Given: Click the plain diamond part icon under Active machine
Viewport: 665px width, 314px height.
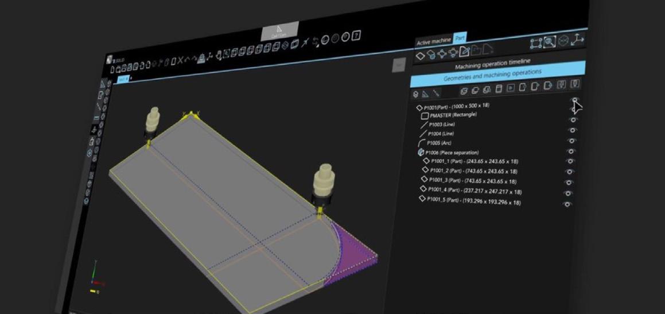Looking at the screenshot, I should point(421,56).
